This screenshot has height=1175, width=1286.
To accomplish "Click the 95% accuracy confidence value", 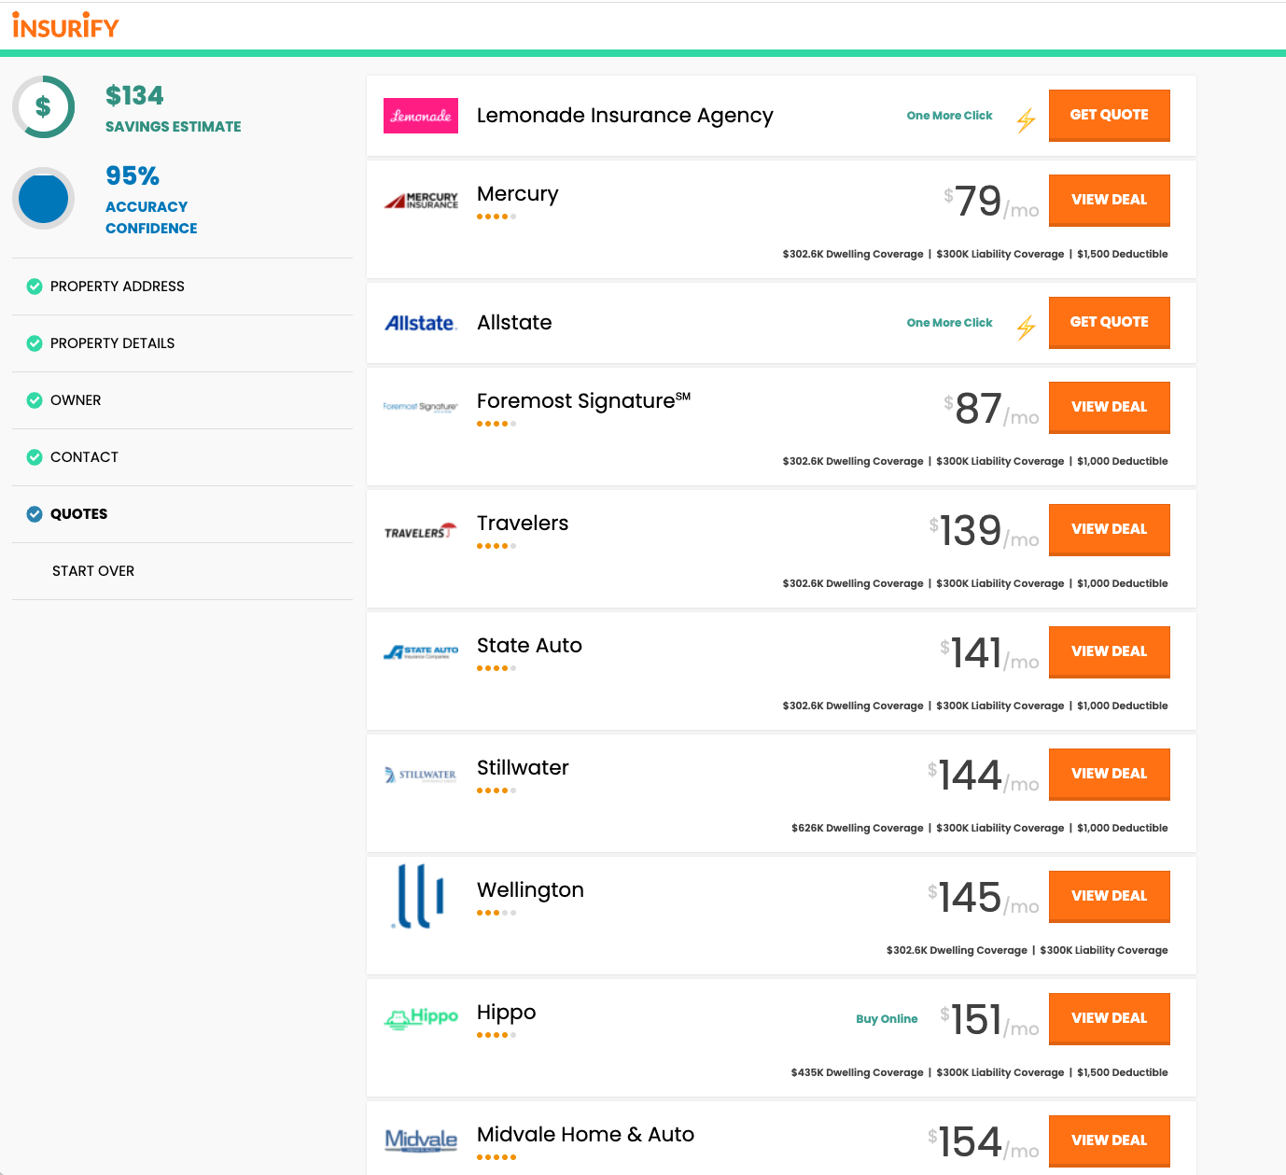I will tap(133, 176).
